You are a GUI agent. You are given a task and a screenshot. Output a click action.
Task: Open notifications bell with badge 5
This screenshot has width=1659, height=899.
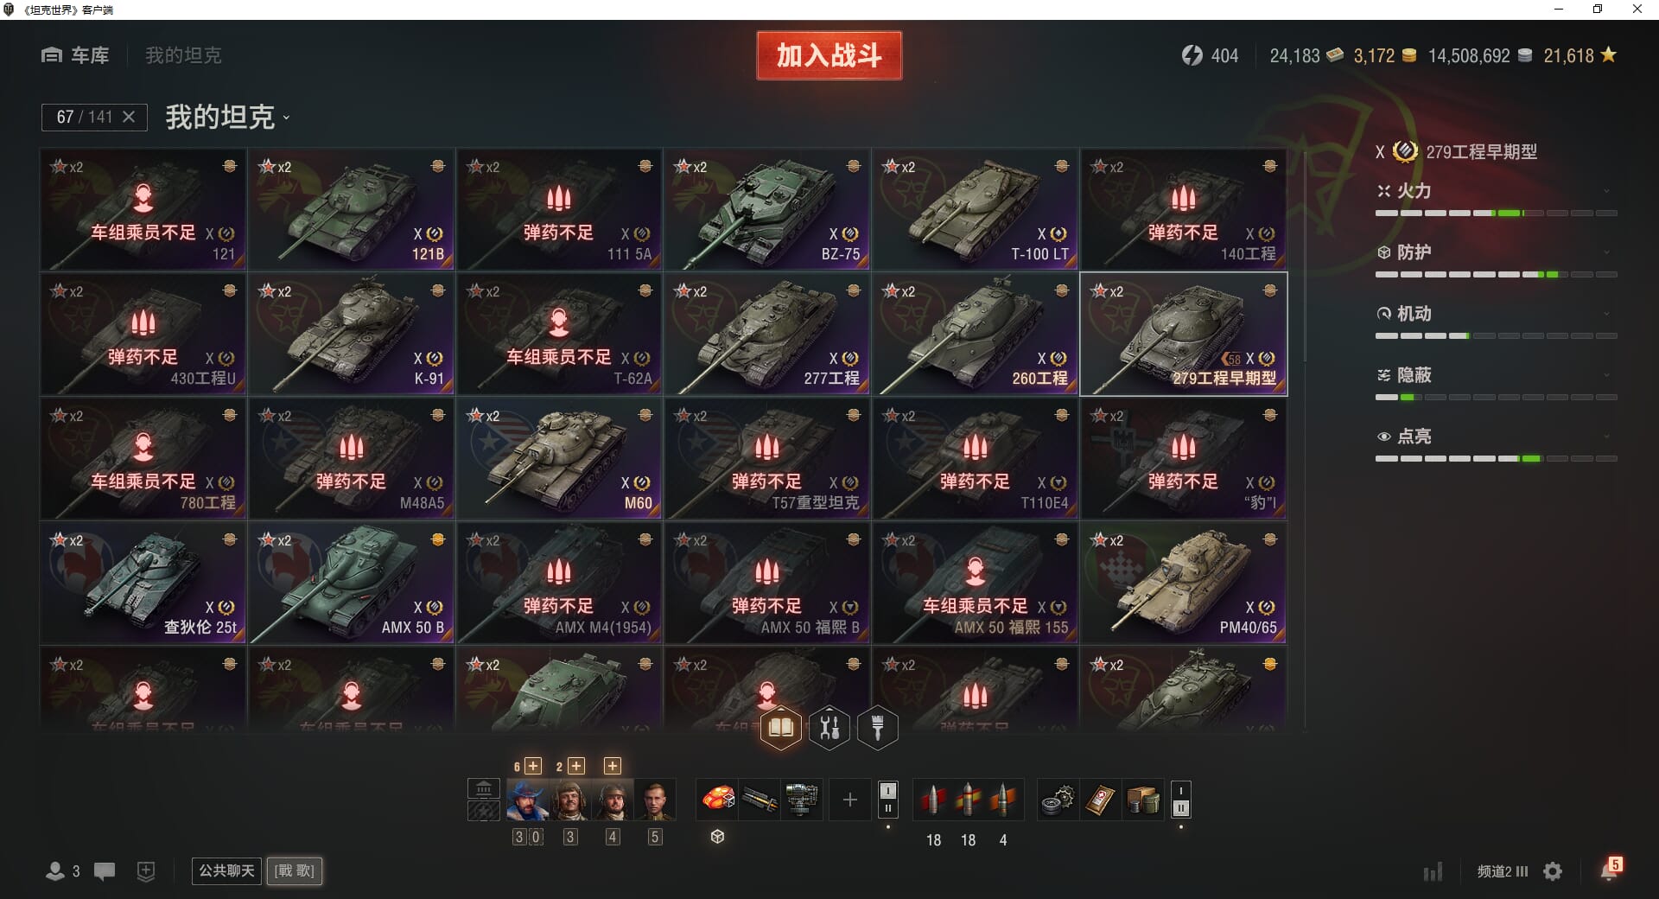click(1611, 870)
